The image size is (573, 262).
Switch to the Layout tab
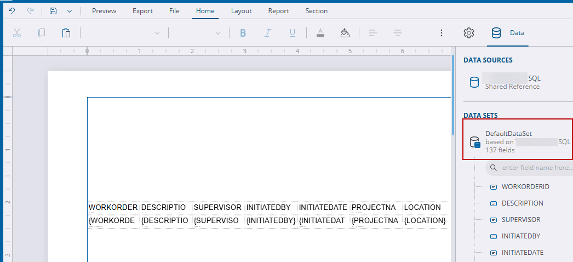tap(241, 11)
